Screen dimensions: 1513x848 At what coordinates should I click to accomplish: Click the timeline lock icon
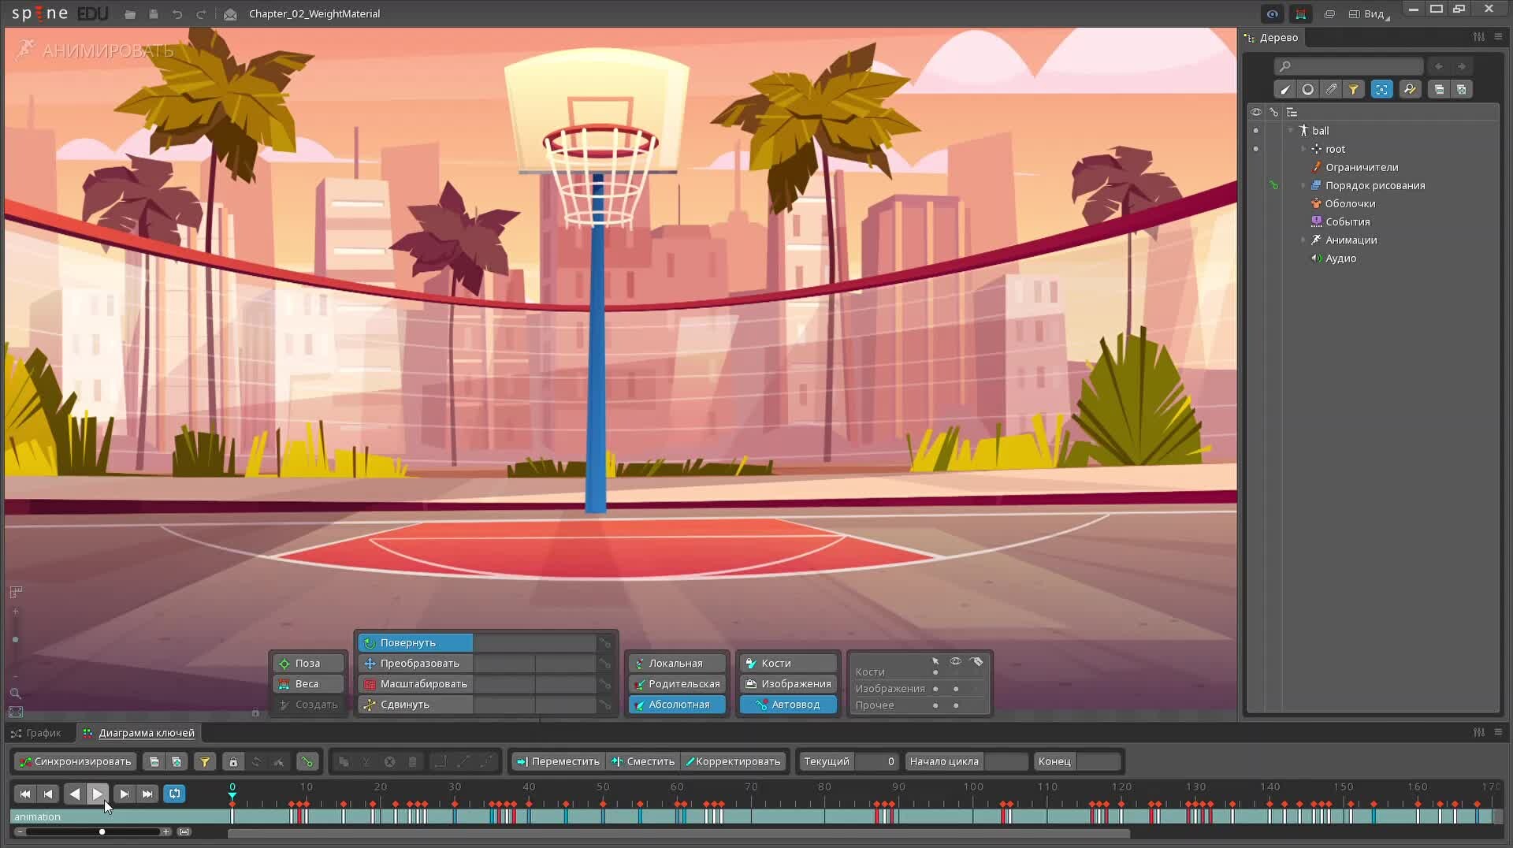[232, 761]
